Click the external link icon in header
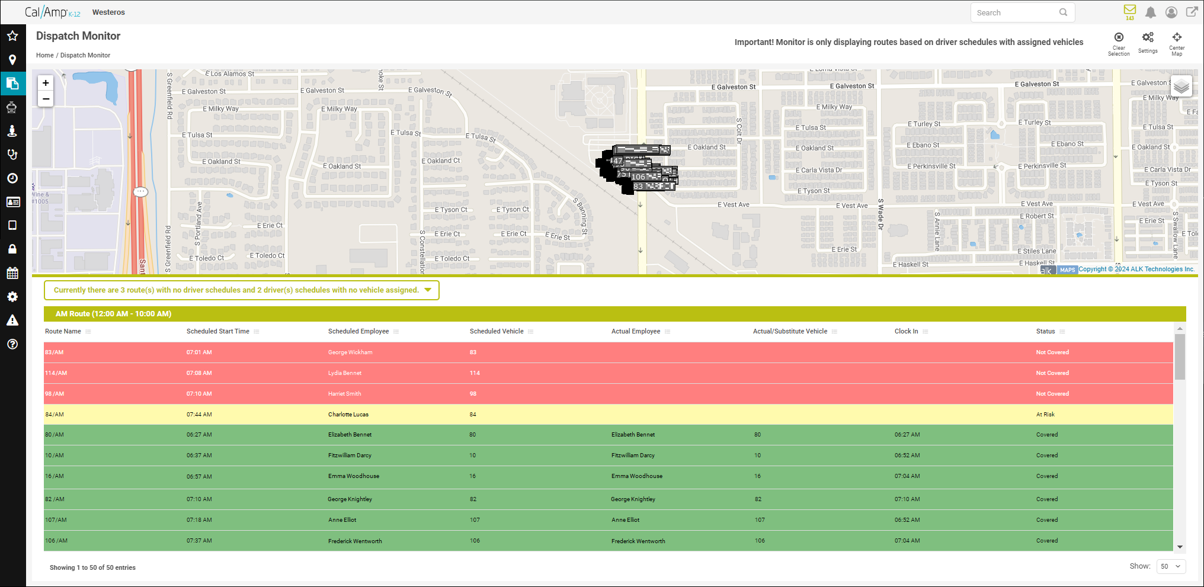This screenshot has height=587, width=1204. 1192,12
